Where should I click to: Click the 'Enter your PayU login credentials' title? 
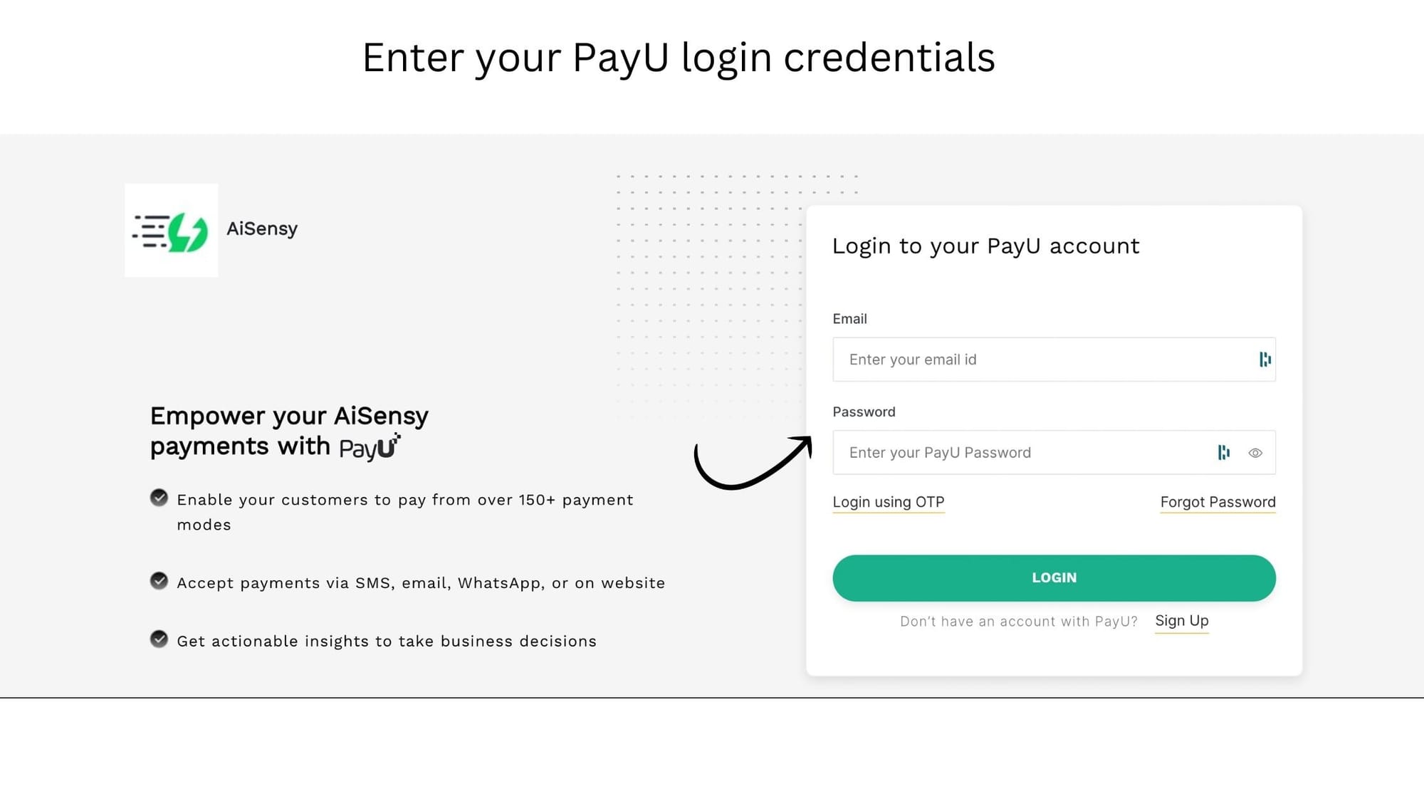pyautogui.click(x=678, y=58)
